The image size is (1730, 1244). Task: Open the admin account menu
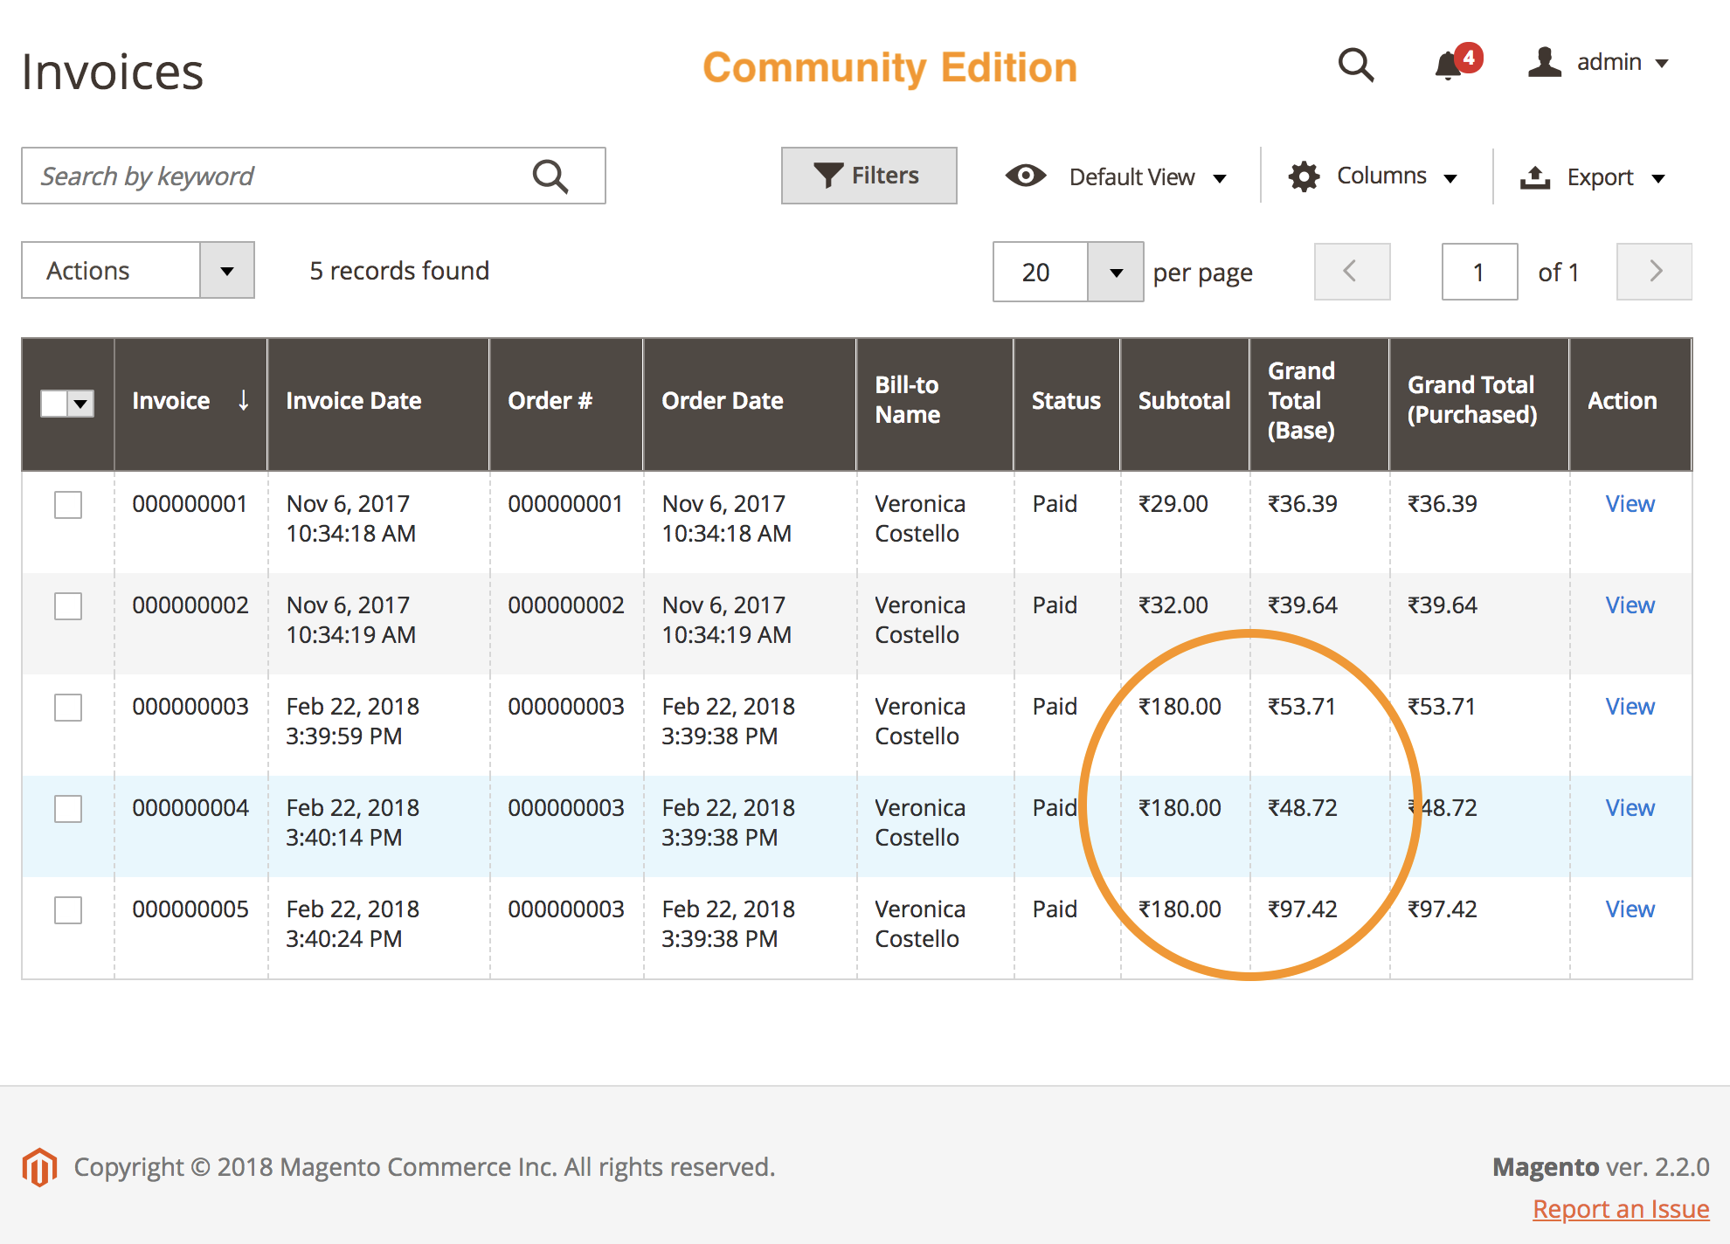(x=1603, y=62)
